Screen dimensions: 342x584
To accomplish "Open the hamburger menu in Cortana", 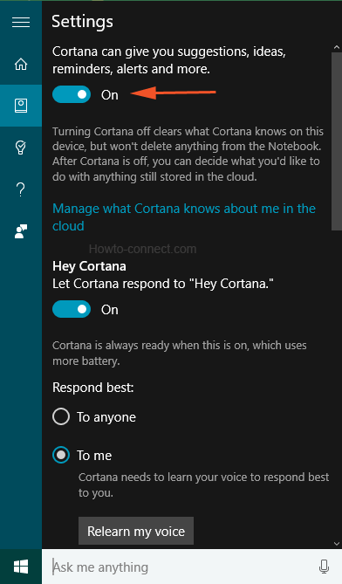I will point(21,22).
